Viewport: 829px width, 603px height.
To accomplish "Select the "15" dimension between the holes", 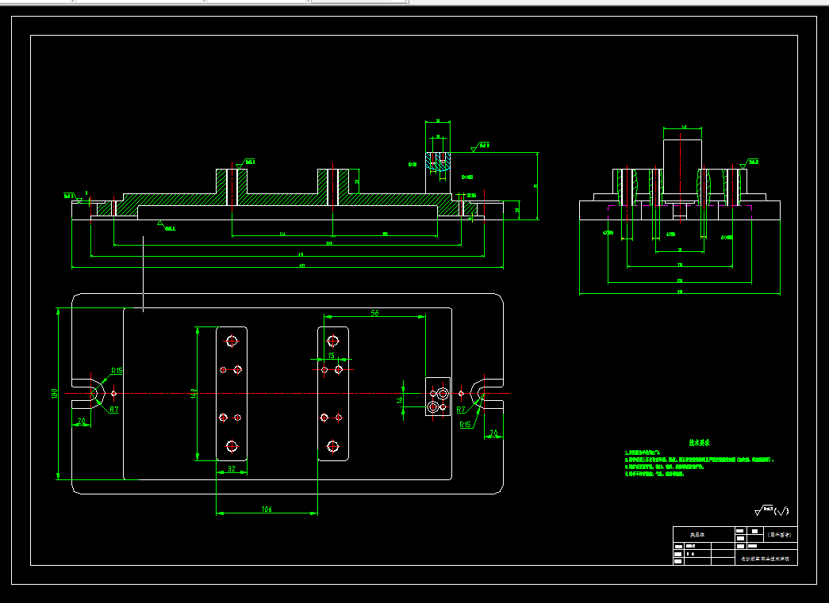I will [332, 355].
